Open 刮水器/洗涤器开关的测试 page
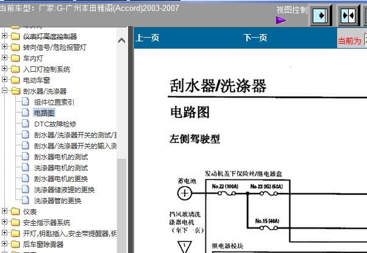This screenshot has width=367, height=253. [75, 135]
